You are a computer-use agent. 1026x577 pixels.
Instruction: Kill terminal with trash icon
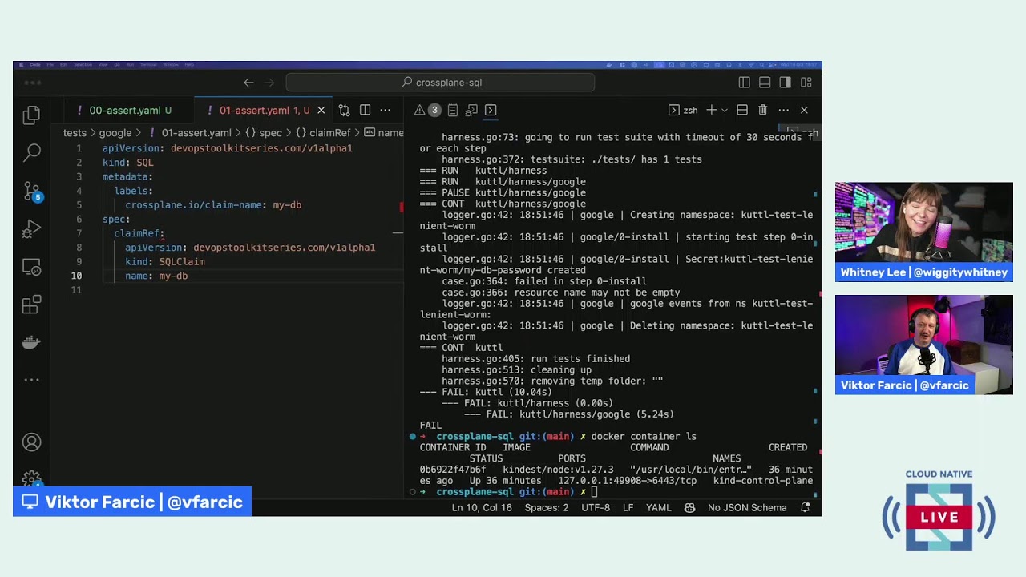pos(763,111)
